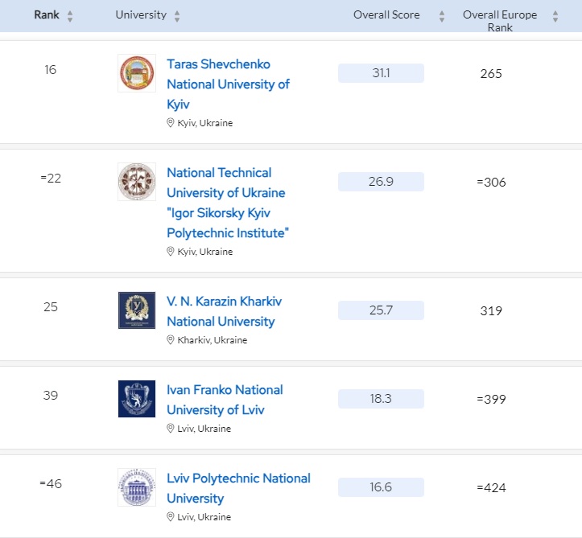Open Igor Sikorsky Kyiv Polytechnic Institute link
582x538 pixels.
click(x=228, y=203)
